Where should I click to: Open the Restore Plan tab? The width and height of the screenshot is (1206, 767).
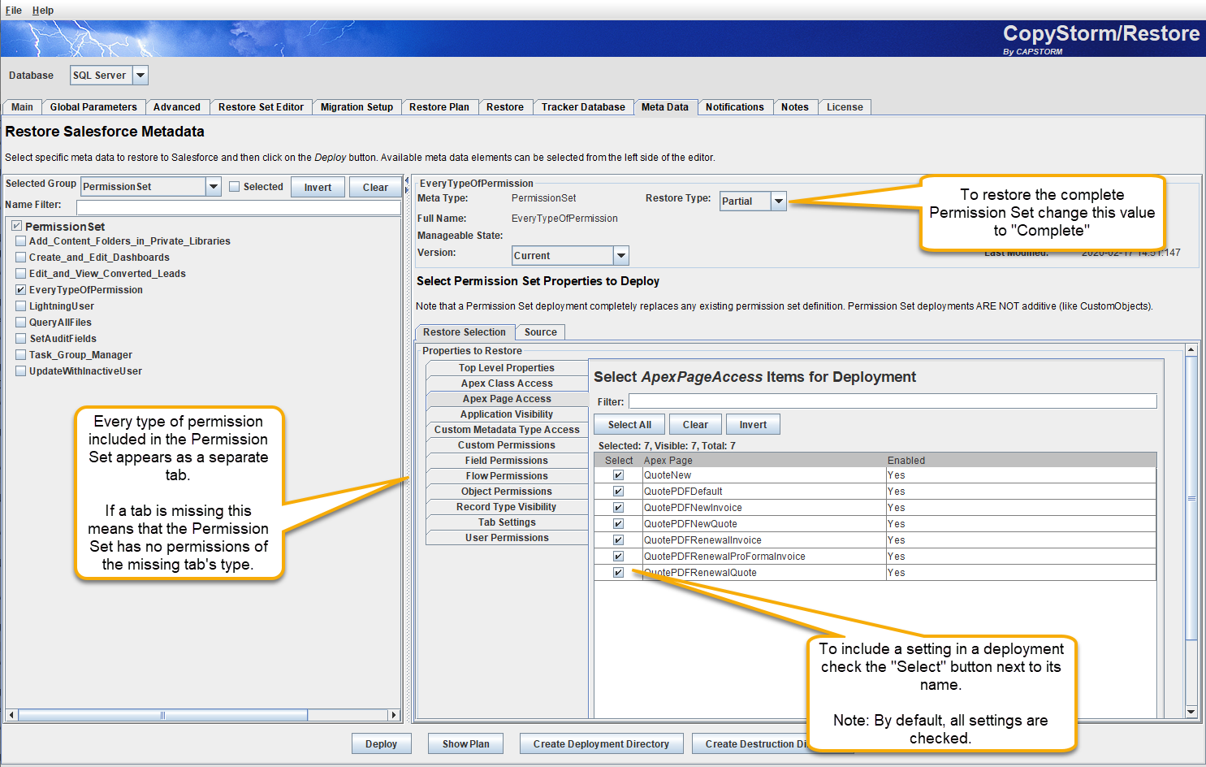[439, 107]
